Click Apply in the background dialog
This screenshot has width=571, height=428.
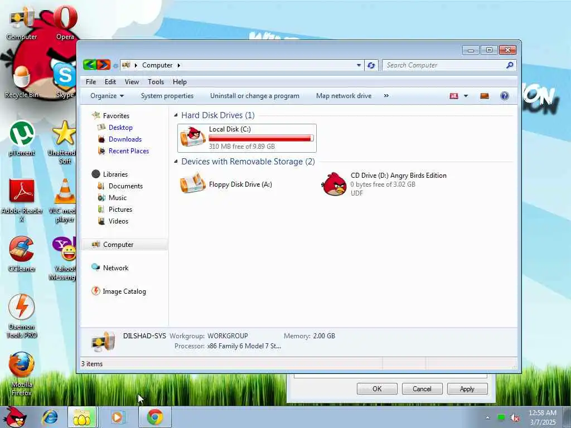pyautogui.click(x=467, y=388)
